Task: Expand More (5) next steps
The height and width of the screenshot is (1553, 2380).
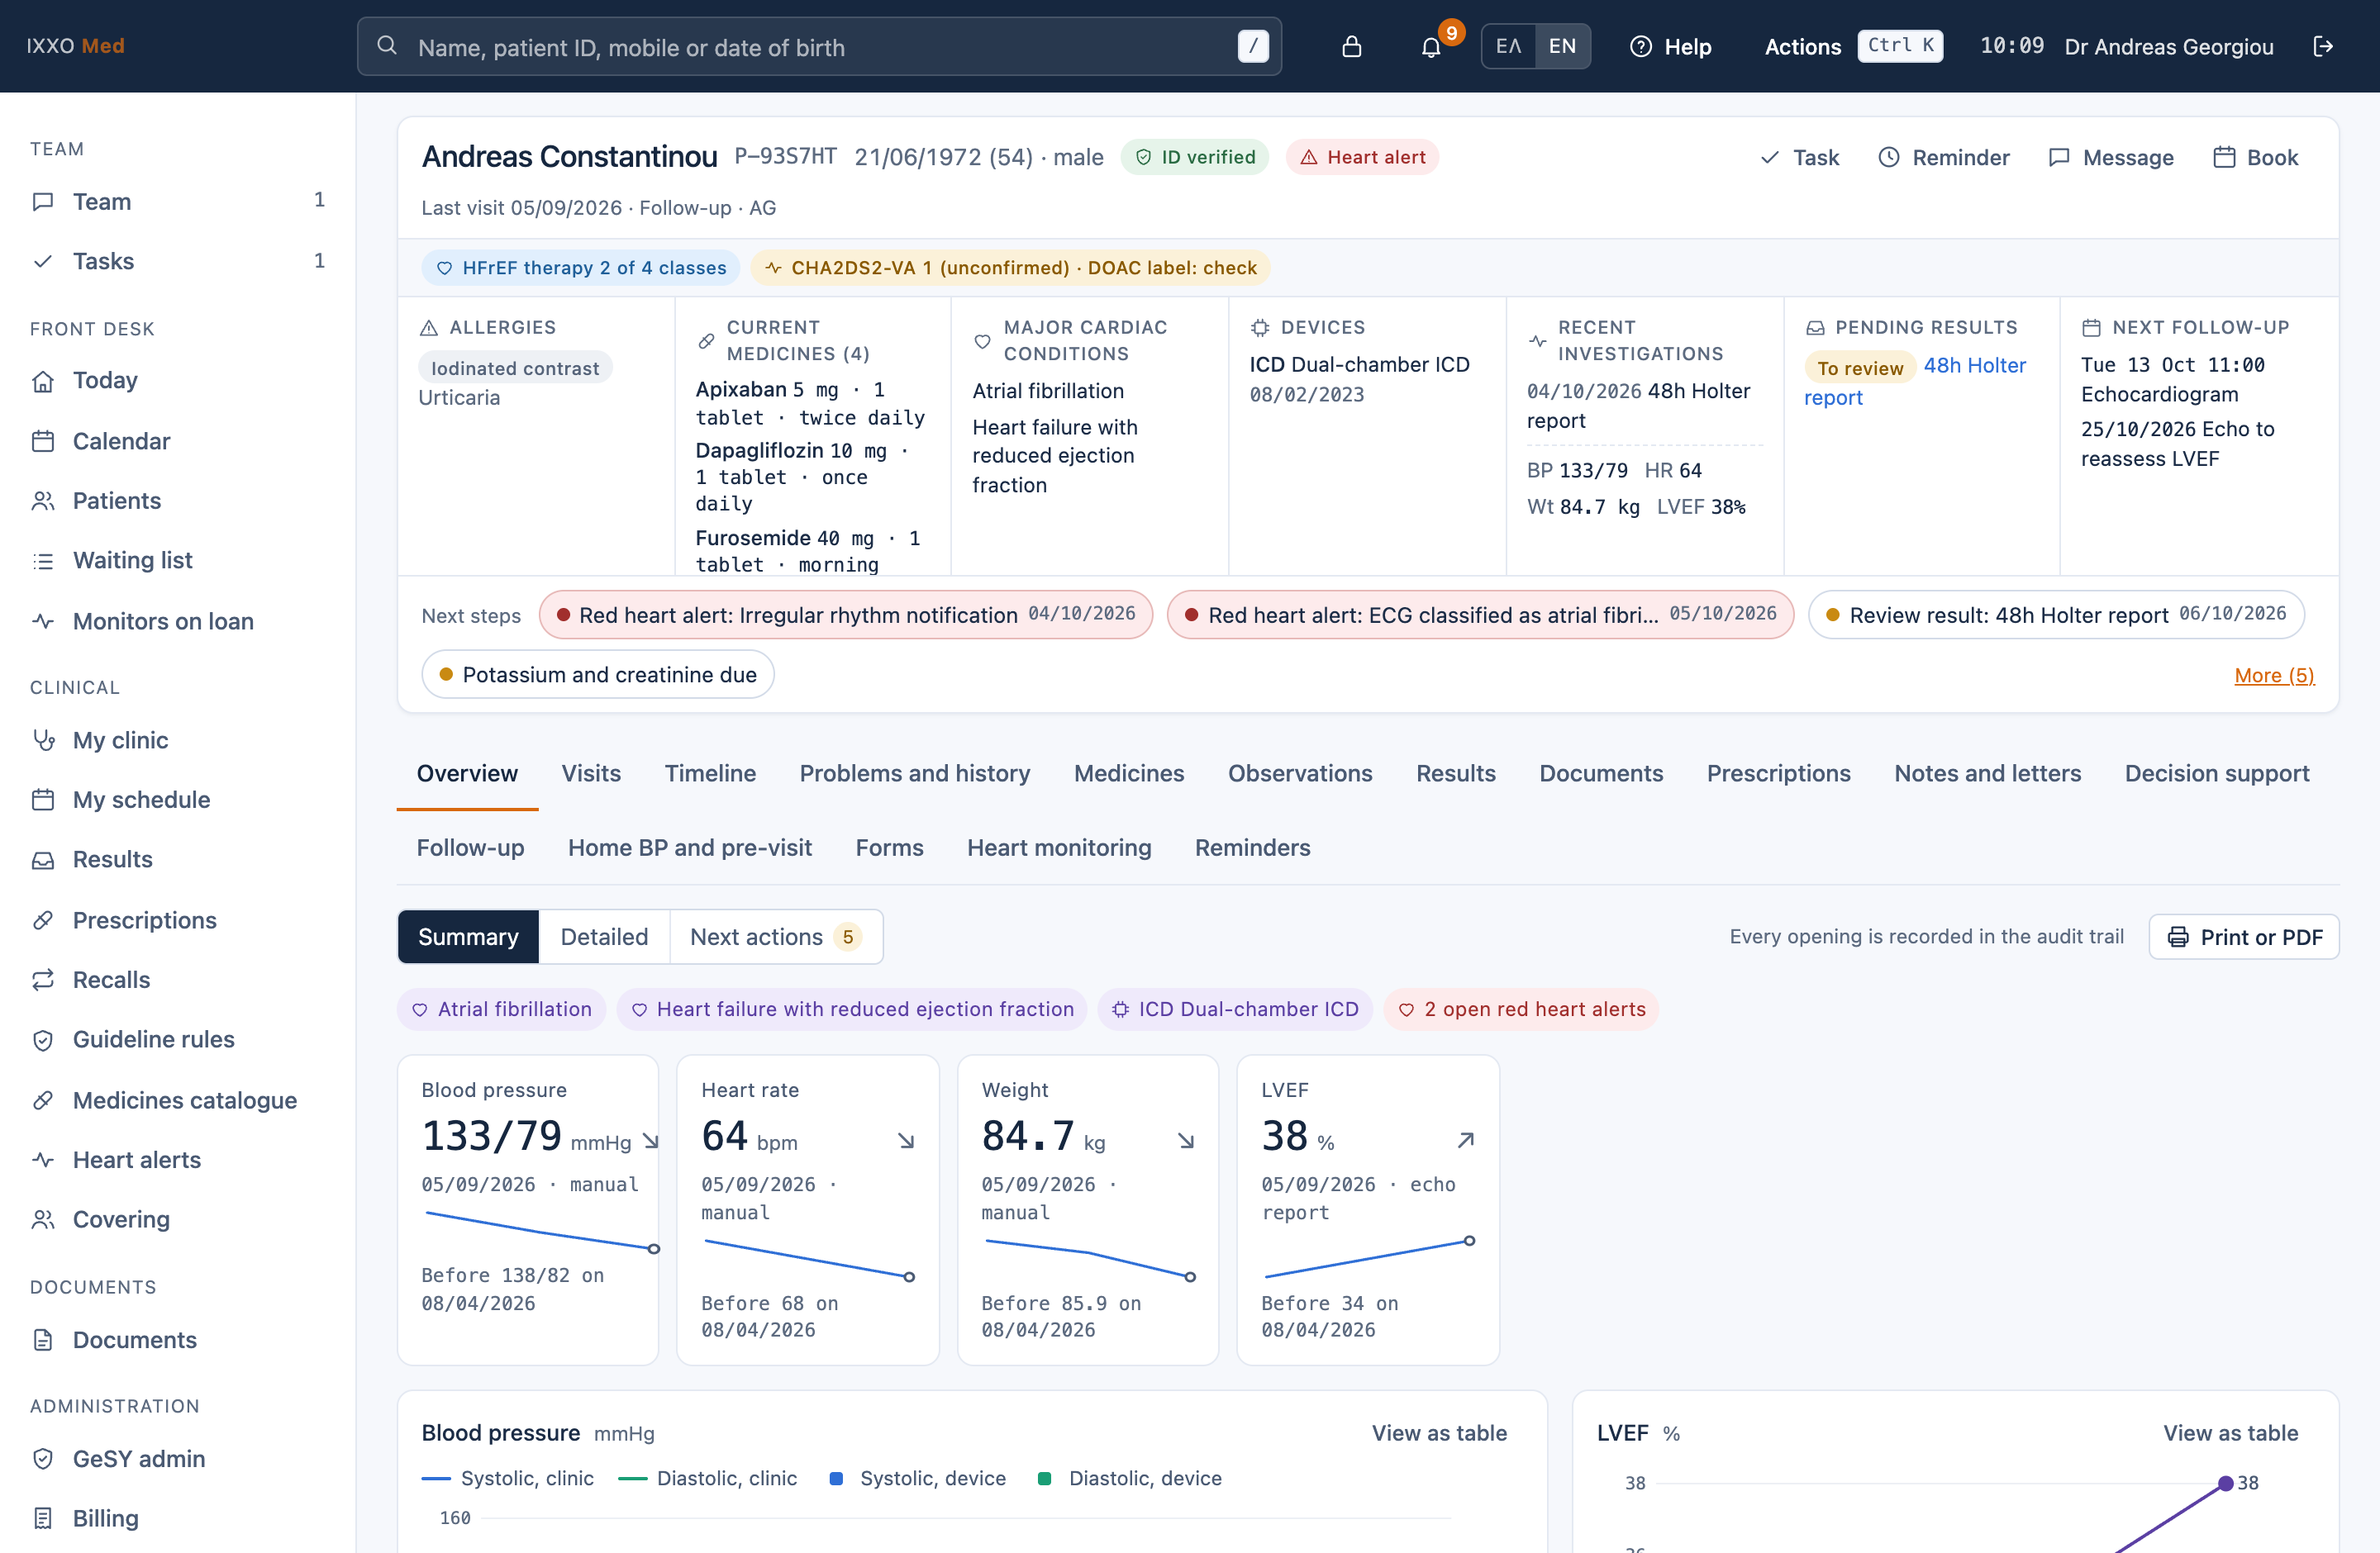Action: click(2274, 675)
